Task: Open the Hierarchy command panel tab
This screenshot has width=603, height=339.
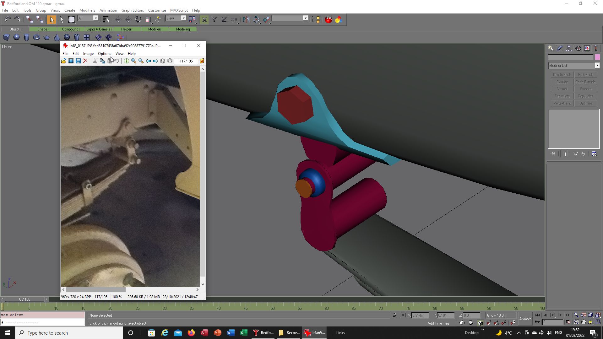Action: click(569, 48)
